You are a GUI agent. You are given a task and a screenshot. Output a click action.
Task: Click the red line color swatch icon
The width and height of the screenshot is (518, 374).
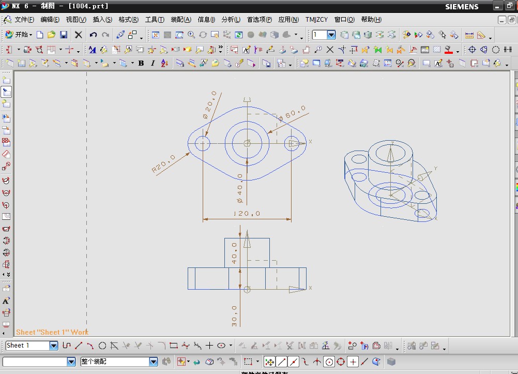(x=449, y=50)
